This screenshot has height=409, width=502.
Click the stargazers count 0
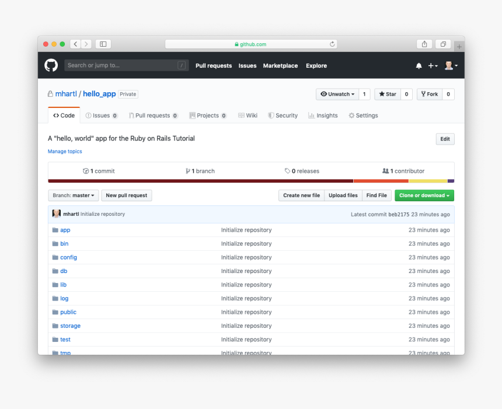(x=406, y=94)
